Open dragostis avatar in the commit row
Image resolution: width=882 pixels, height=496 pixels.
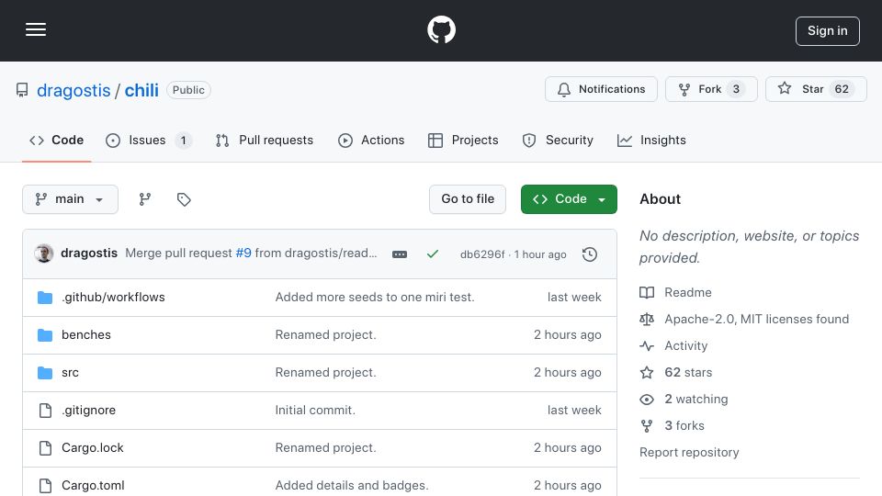pyautogui.click(x=44, y=254)
